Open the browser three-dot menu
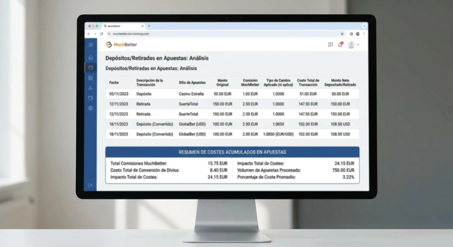 [x=364, y=34]
